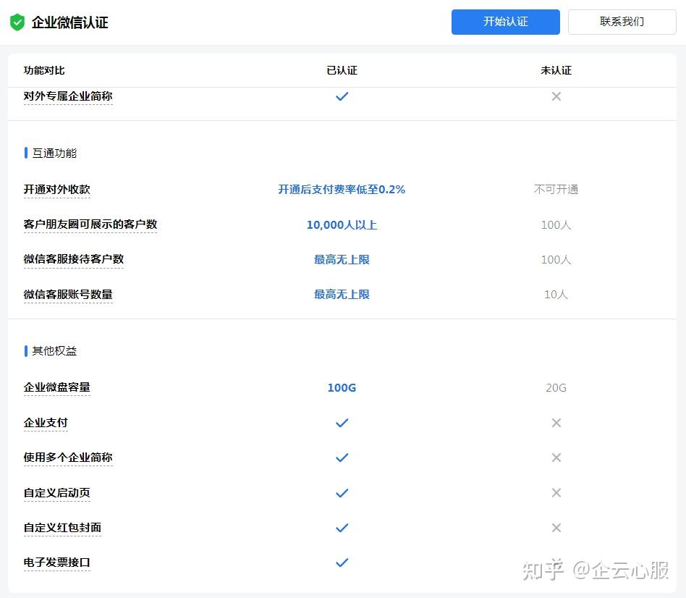Viewport: 686px width, 598px height.
Task: Click the cross icon in 自定义红包封面 row
Action: tap(556, 528)
